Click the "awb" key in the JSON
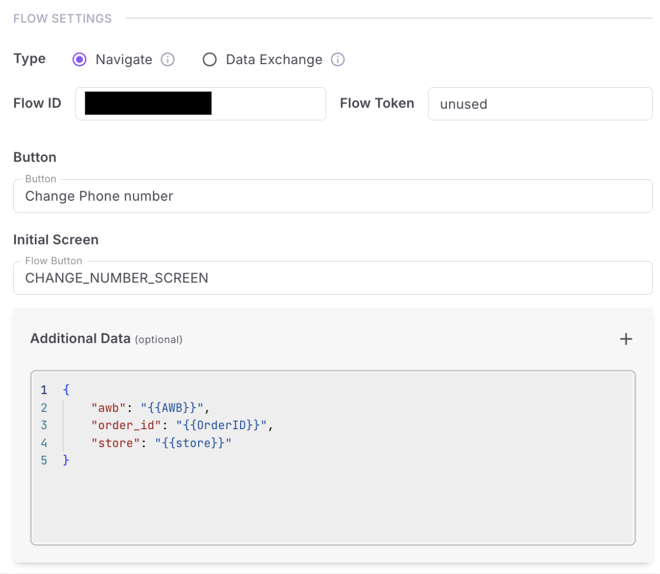The image size is (660, 574). (x=108, y=408)
